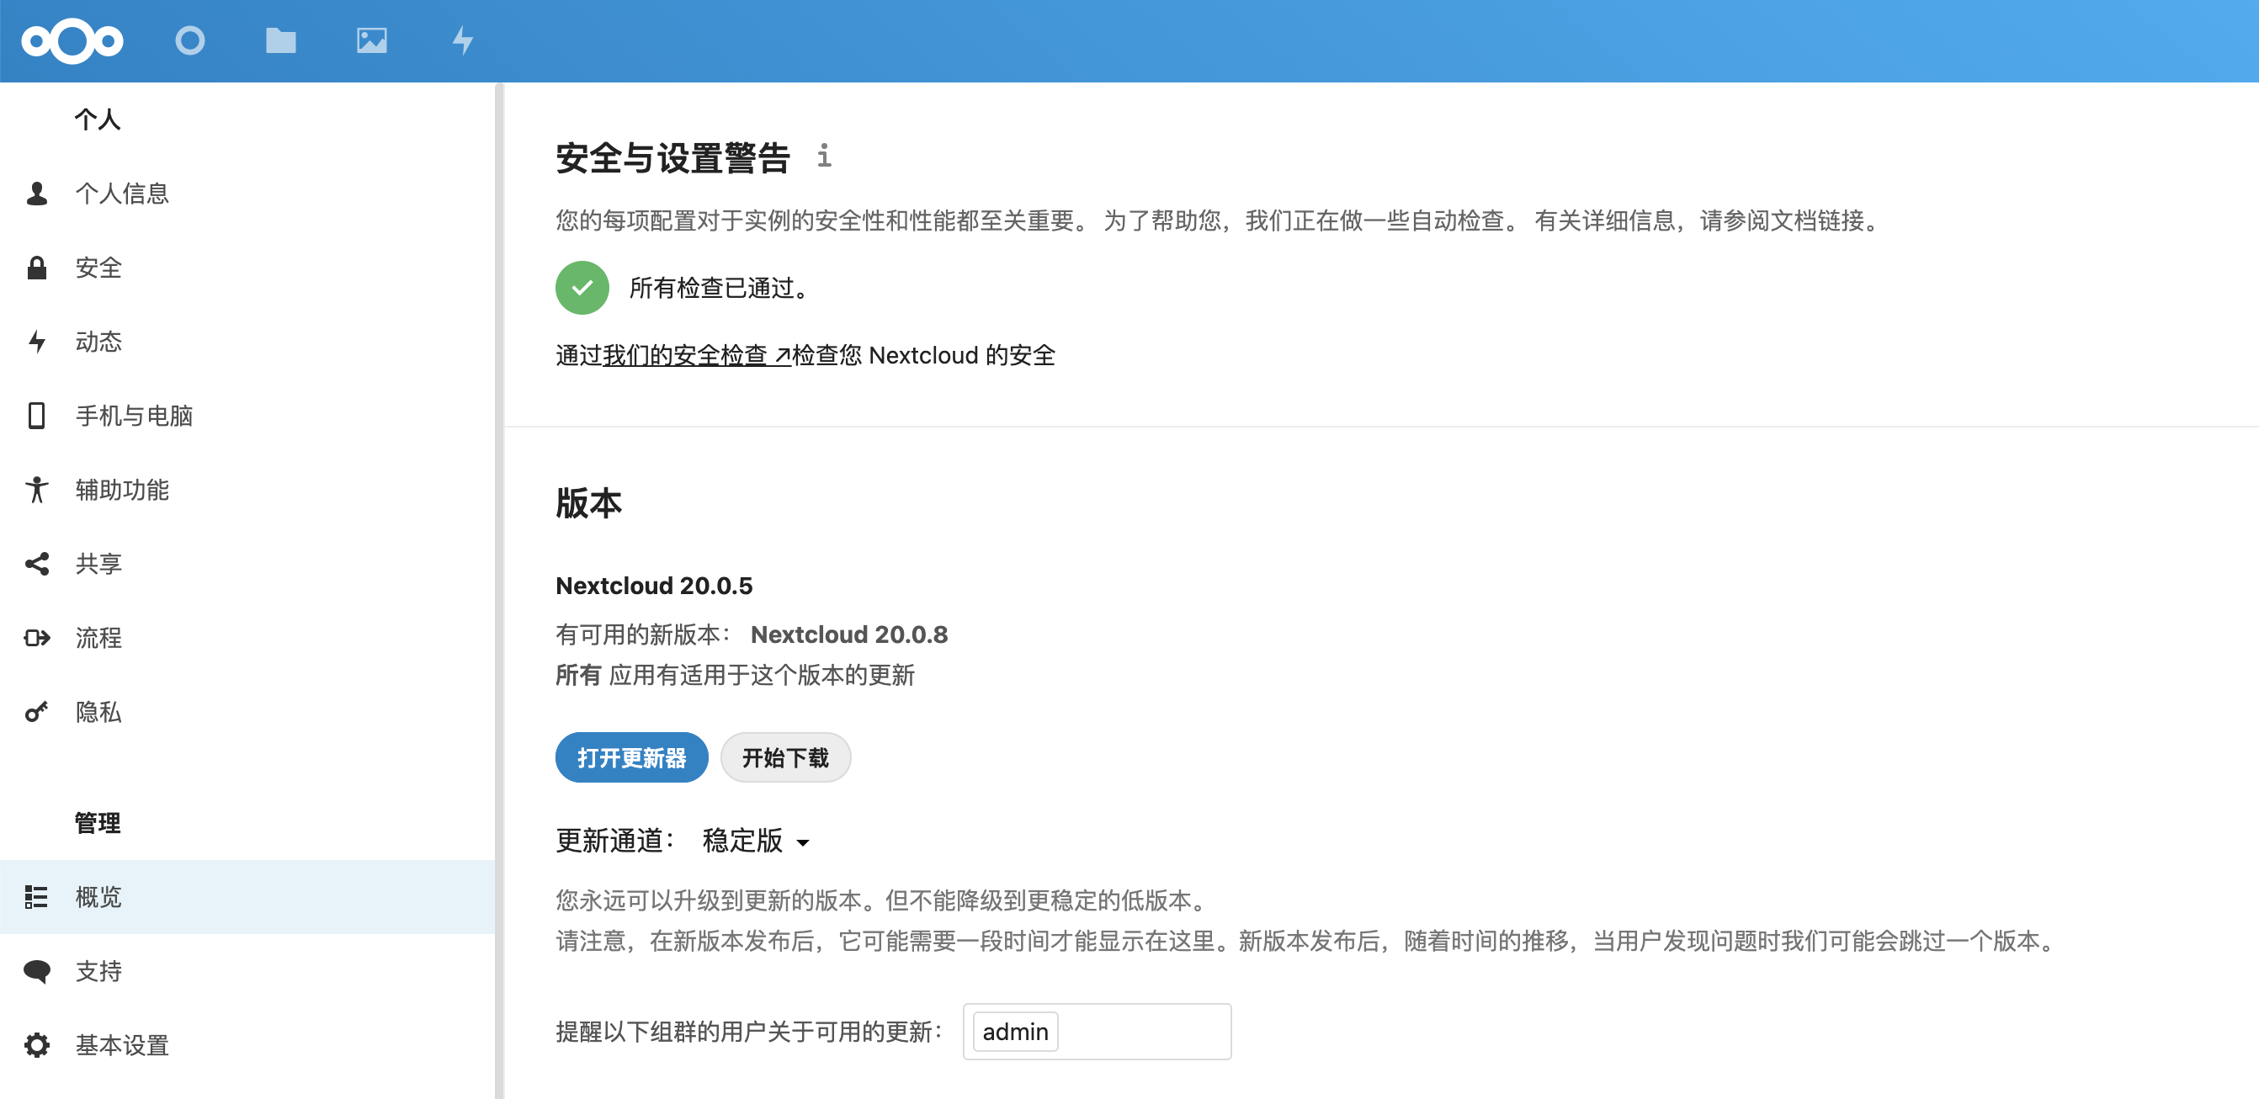Go to 安全 in personal settings
Viewport: 2259px width, 1099px height.
[247, 268]
